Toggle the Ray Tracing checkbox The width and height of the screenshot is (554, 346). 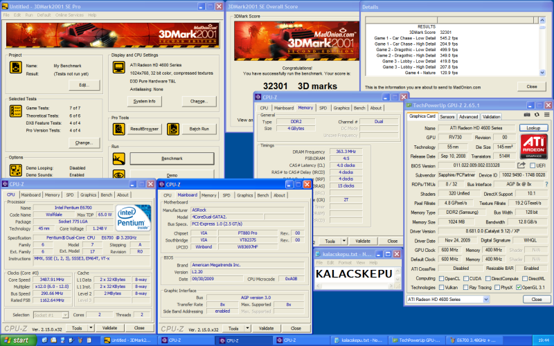coord(466,287)
